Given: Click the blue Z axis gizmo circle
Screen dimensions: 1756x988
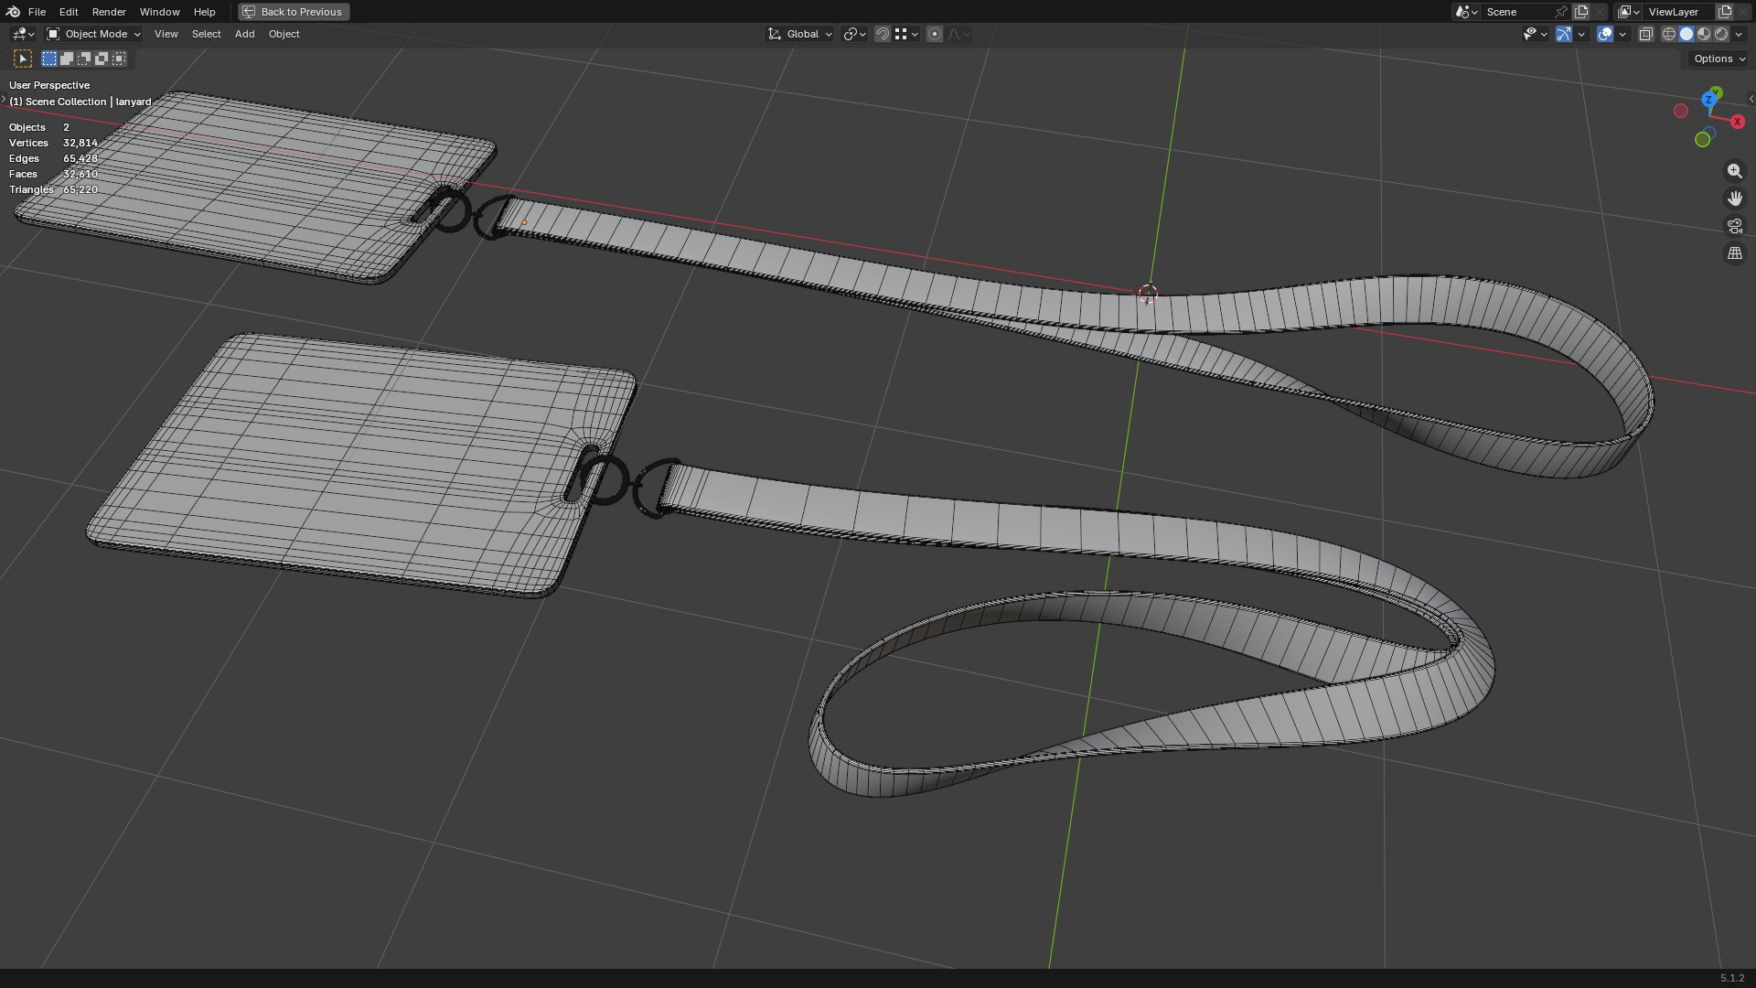Looking at the screenshot, I should pyautogui.click(x=1708, y=100).
